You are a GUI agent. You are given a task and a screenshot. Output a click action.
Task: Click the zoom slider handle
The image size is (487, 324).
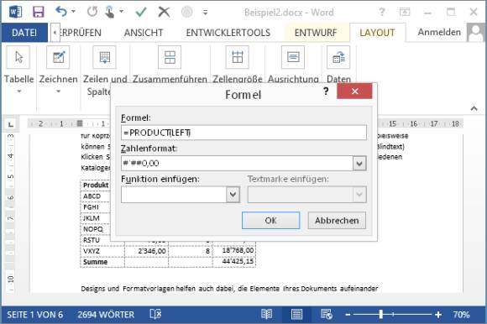pyautogui.click(x=380, y=315)
